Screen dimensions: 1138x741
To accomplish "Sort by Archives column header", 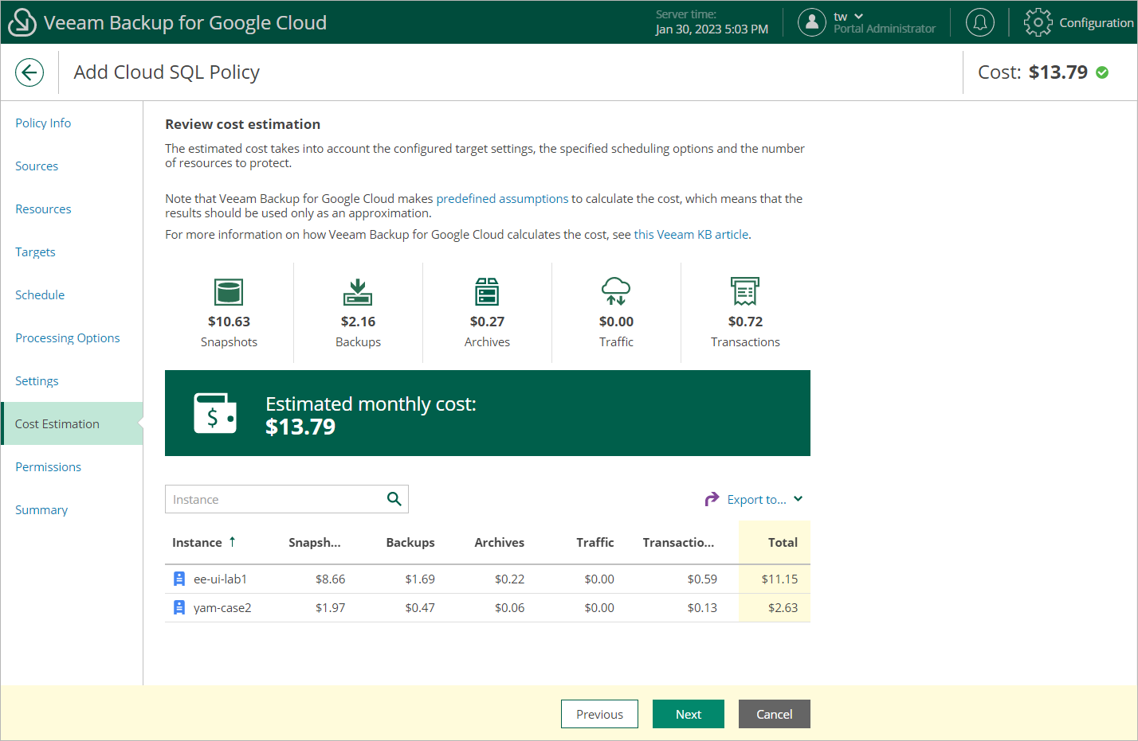I will click(x=499, y=542).
